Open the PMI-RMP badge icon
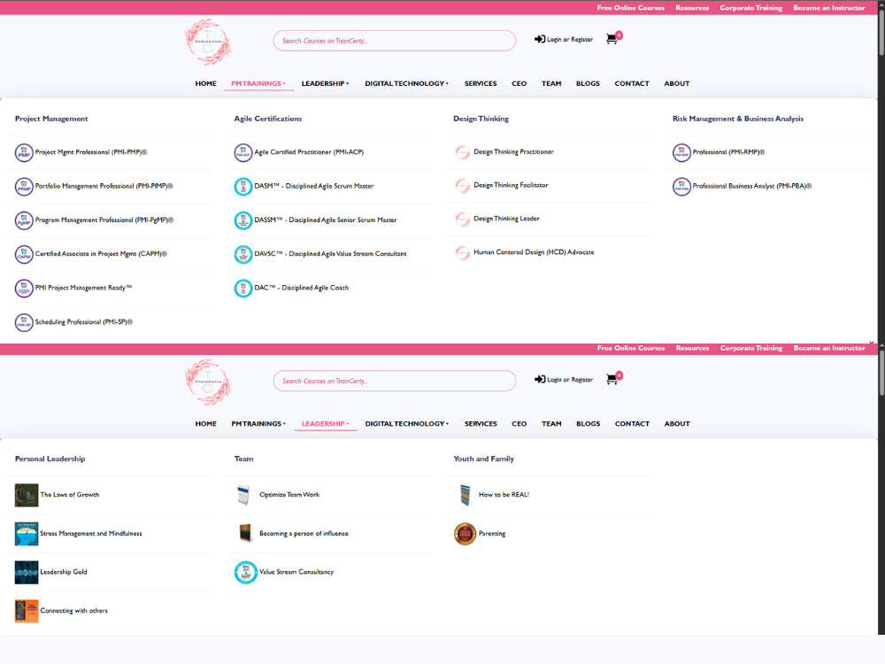 [x=681, y=152]
